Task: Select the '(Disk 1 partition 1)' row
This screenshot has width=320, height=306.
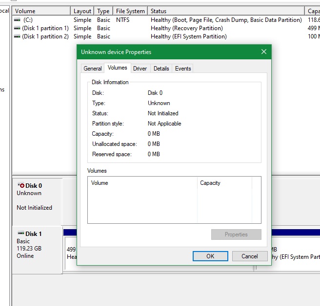Action: click(45, 28)
